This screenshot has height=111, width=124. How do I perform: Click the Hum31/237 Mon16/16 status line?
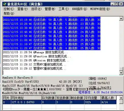point(42,86)
